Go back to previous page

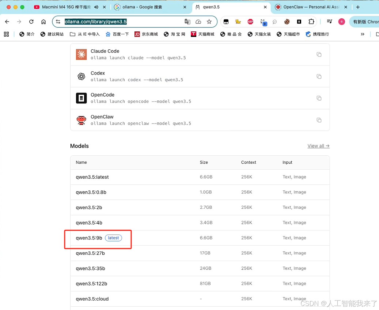click(7, 22)
